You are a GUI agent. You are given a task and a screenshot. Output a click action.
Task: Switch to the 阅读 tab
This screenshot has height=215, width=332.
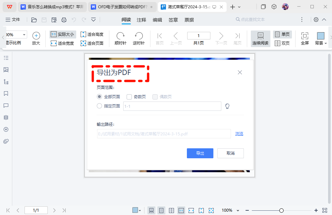[x=126, y=20]
